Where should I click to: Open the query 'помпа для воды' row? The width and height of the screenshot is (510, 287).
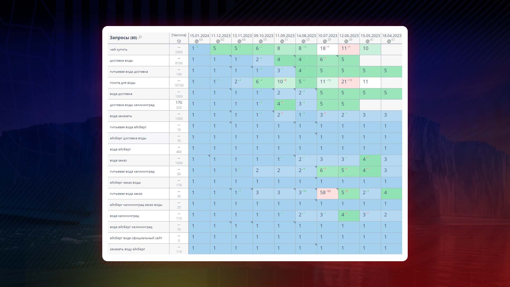(x=123, y=83)
